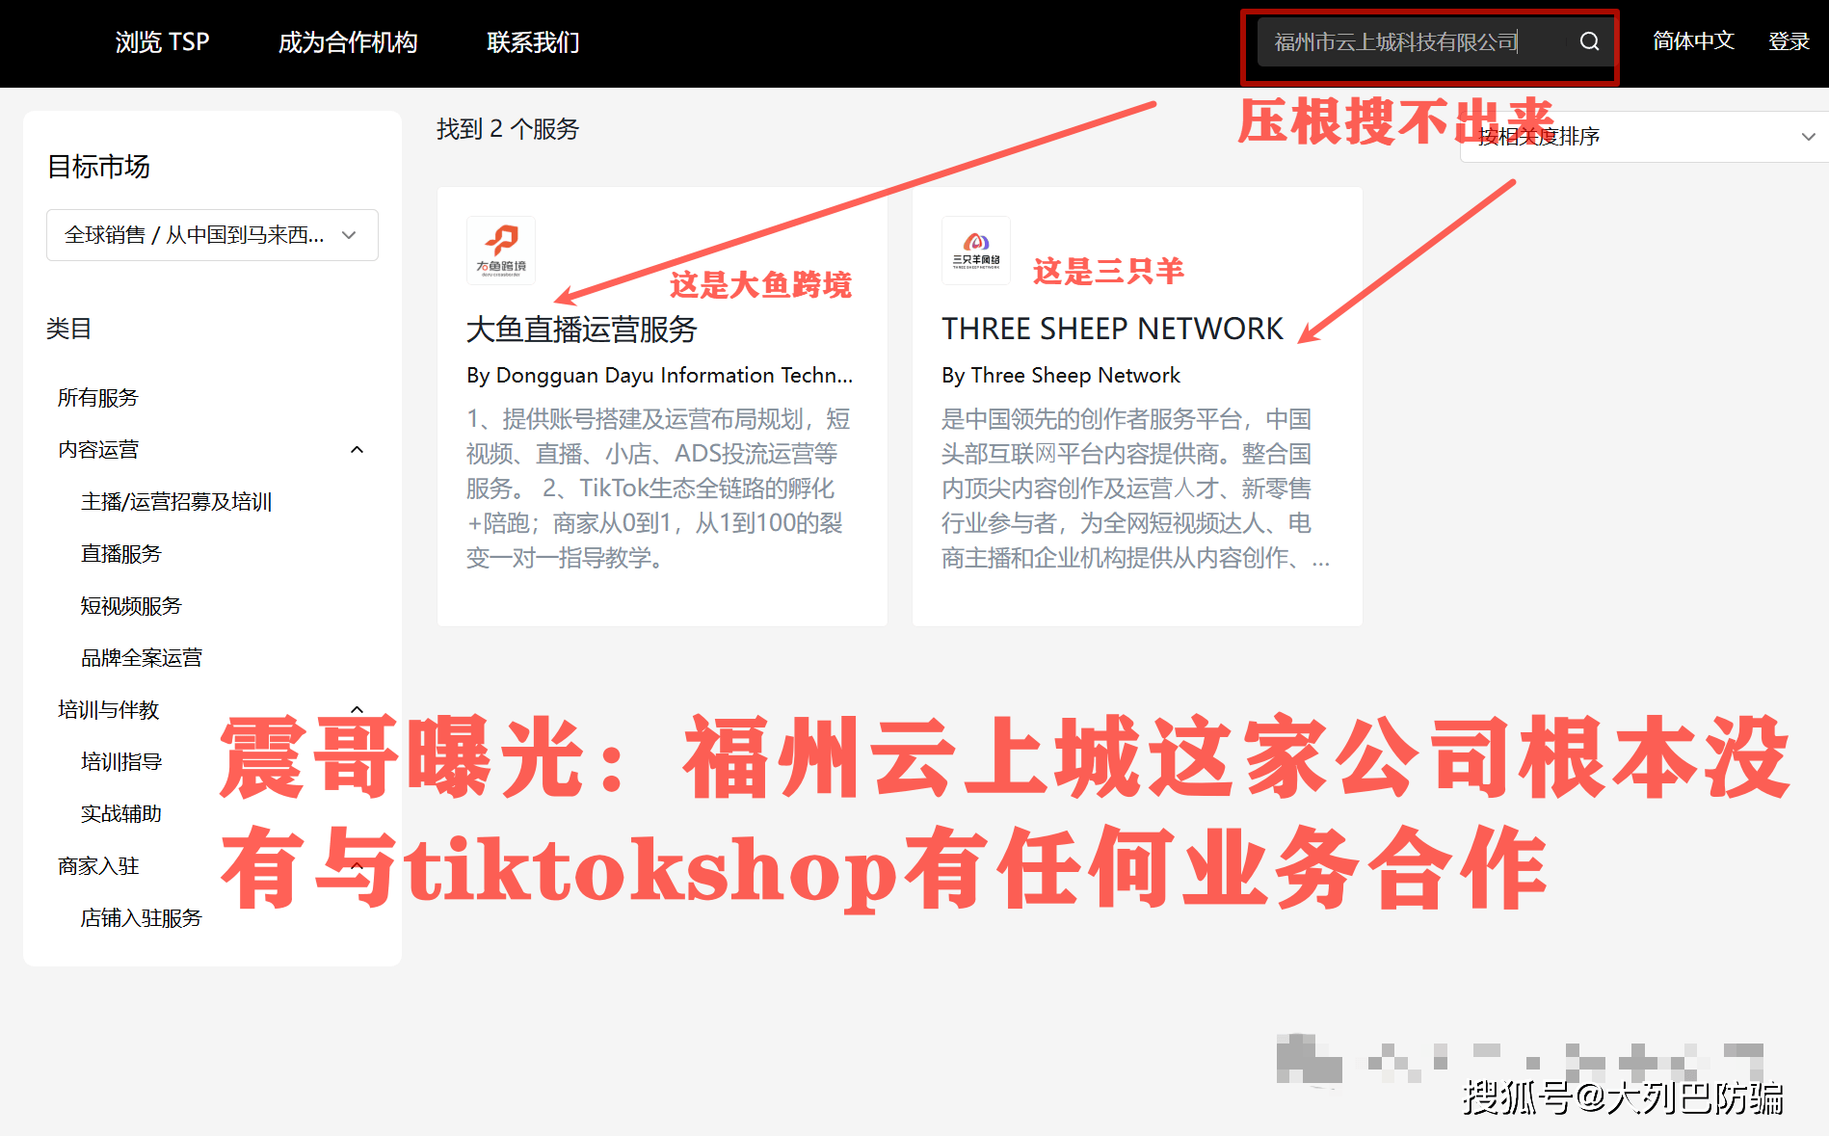Select 商家入驻 category label
Screen dimensions: 1829x1136
[98, 866]
